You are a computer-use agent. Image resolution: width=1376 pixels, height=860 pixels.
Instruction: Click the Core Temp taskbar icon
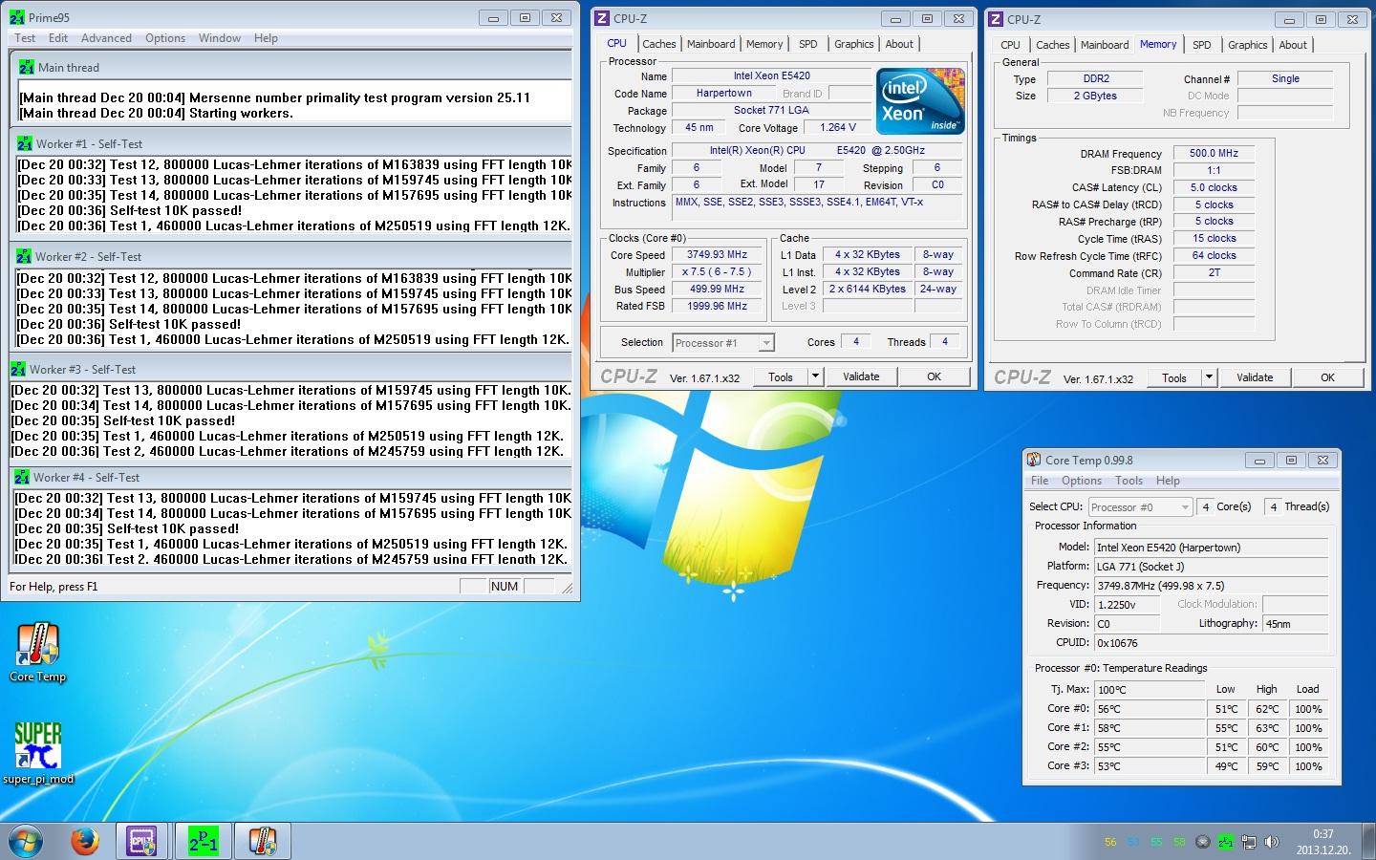tap(262, 841)
